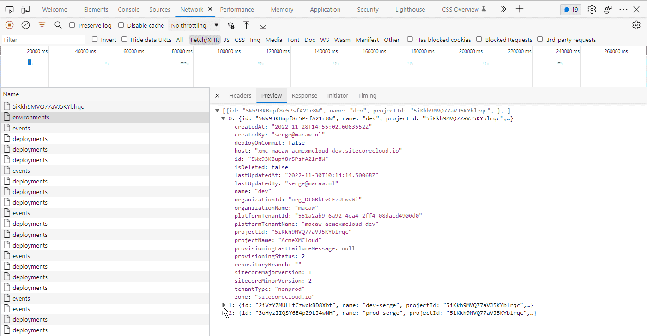Click the record network log icon
Viewport: 647px width, 336px height.
[9, 25]
